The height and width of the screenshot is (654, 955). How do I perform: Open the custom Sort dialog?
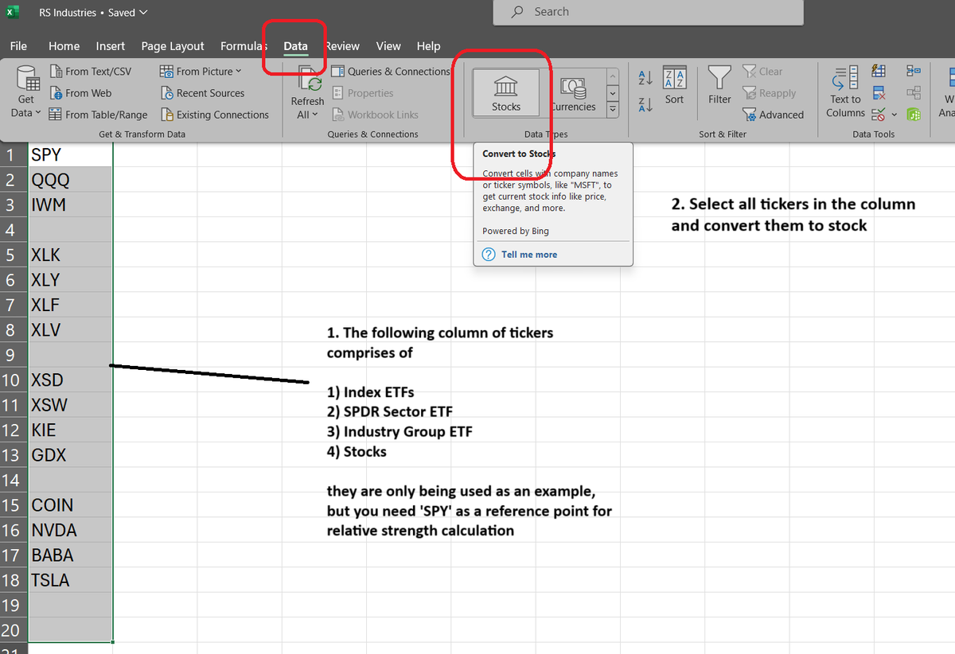pyautogui.click(x=674, y=85)
